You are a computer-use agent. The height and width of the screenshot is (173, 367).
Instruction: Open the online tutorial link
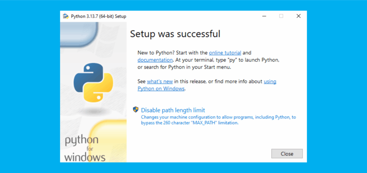click(x=225, y=53)
